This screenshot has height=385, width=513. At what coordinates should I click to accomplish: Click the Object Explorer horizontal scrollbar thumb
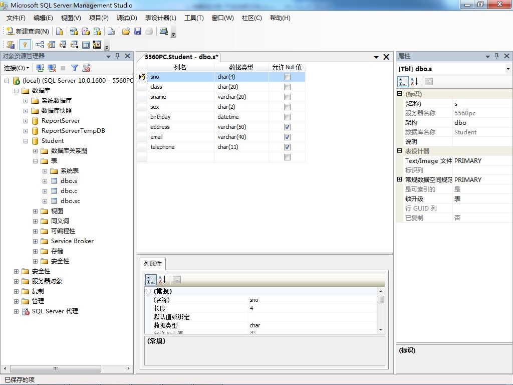(x=55, y=368)
